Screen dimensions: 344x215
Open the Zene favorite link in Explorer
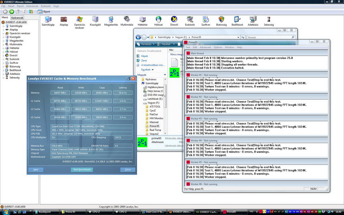(144, 61)
